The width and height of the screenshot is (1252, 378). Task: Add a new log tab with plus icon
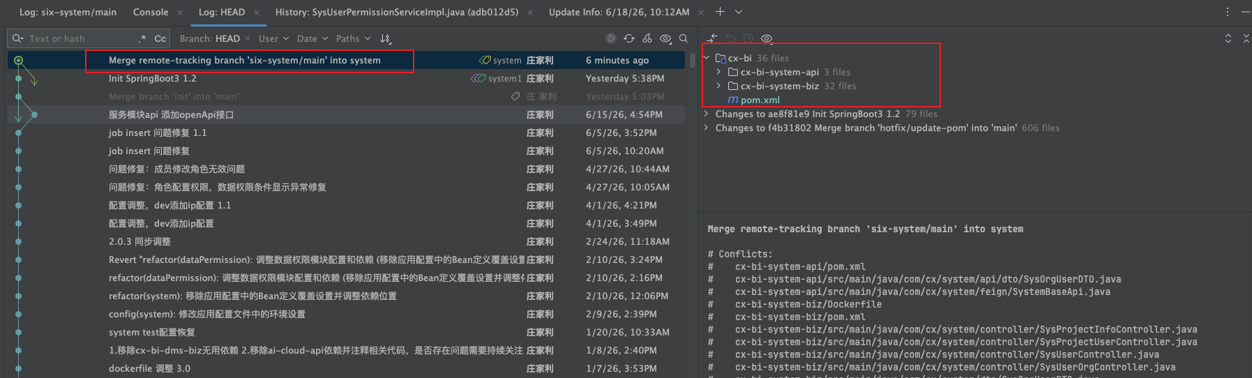pos(720,12)
